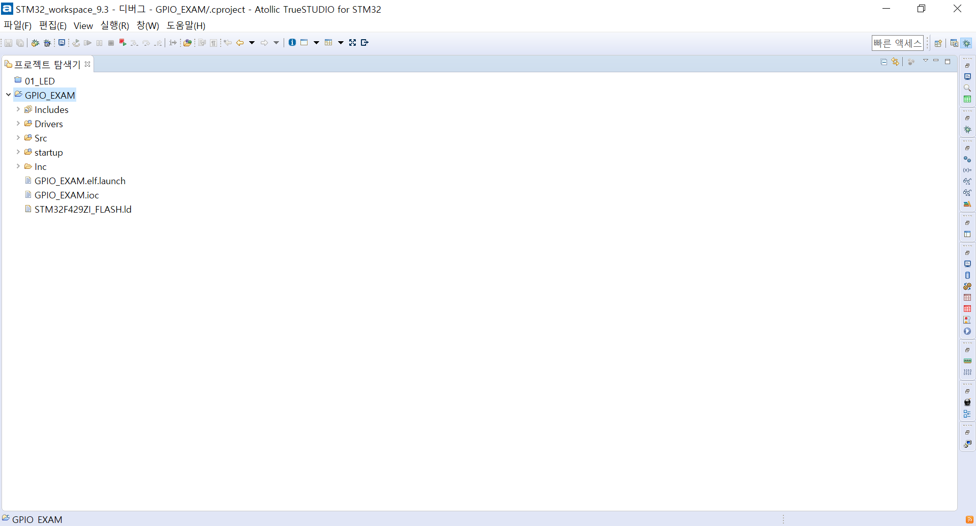Open the Back history dropdown arrow
This screenshot has width=976, height=526.
(x=252, y=43)
